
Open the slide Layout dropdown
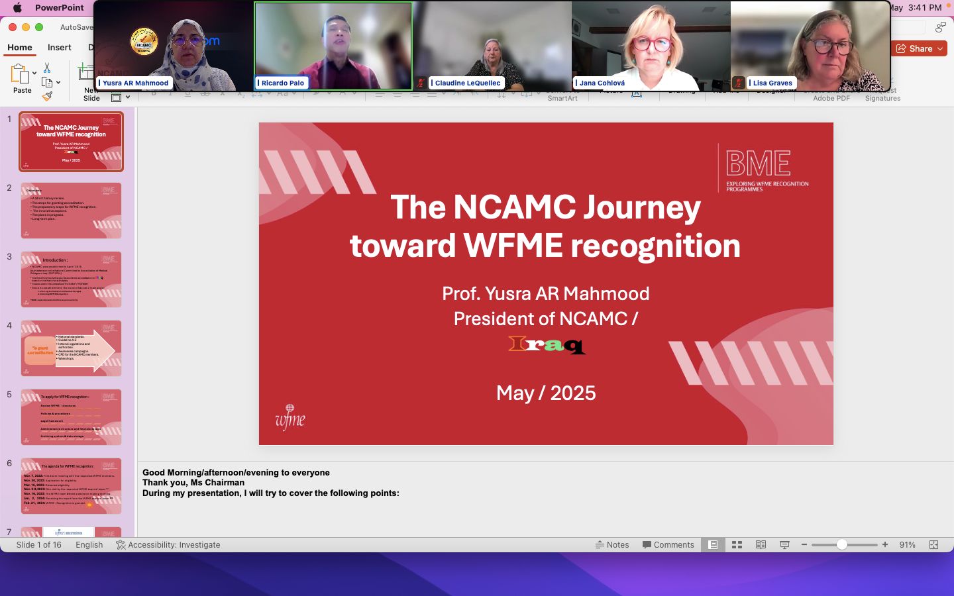120,97
